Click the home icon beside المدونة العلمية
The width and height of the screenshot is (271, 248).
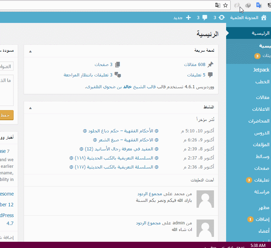coord(263,17)
